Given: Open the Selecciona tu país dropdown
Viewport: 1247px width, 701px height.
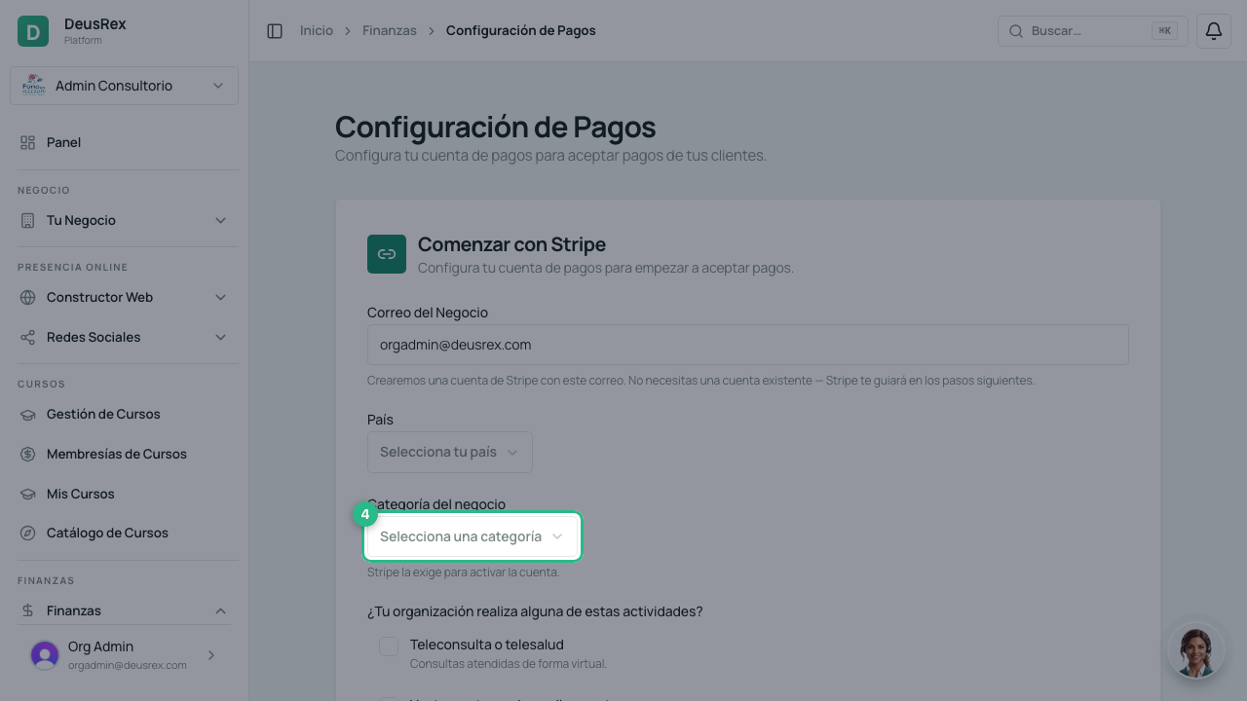Looking at the screenshot, I should 450,452.
